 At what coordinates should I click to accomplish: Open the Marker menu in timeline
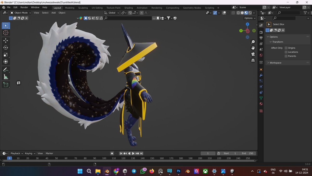tap(49, 153)
